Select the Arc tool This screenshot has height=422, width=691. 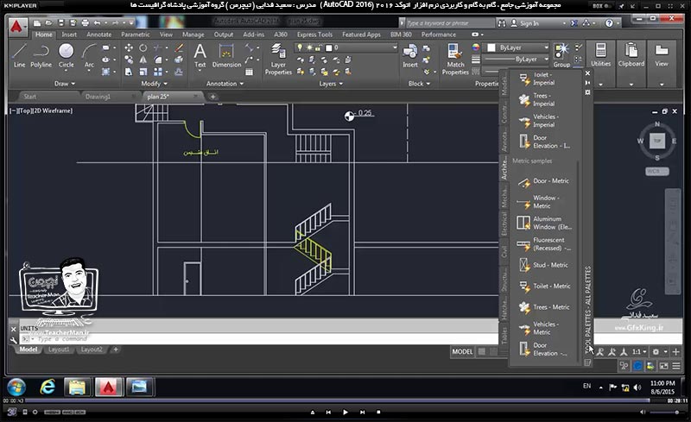[90, 55]
